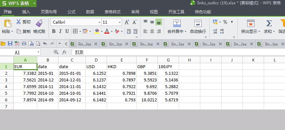Screen dimensions: 285x130
Task: Decrease indent of the cell content
Action: click(129, 31)
